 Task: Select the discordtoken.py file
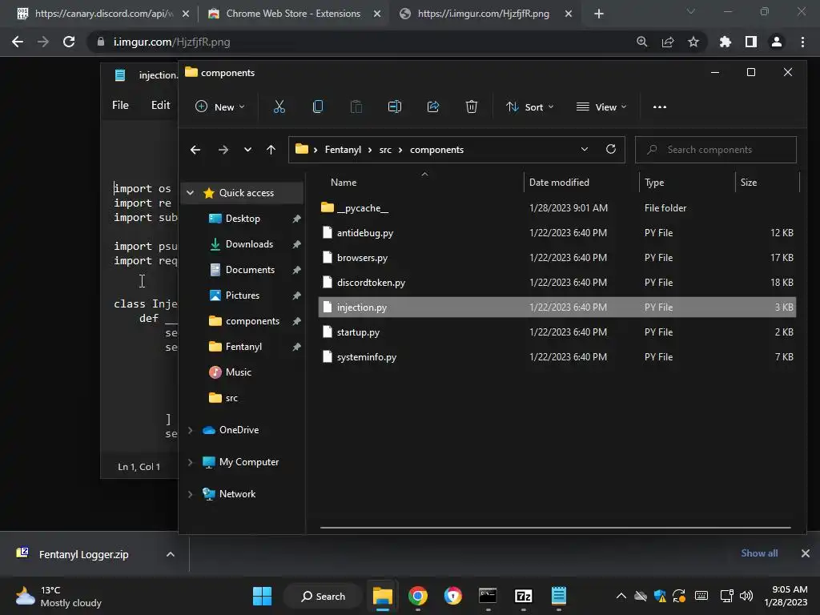[557, 283]
